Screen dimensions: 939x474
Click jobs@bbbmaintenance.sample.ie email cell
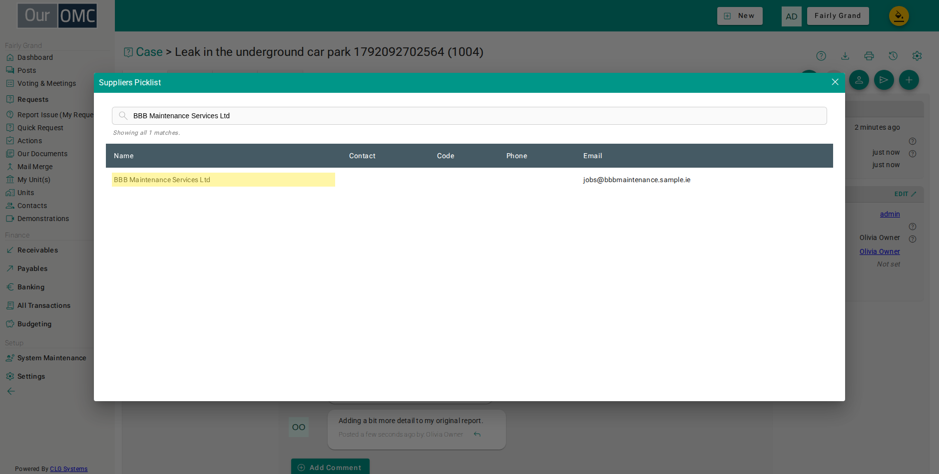636,180
